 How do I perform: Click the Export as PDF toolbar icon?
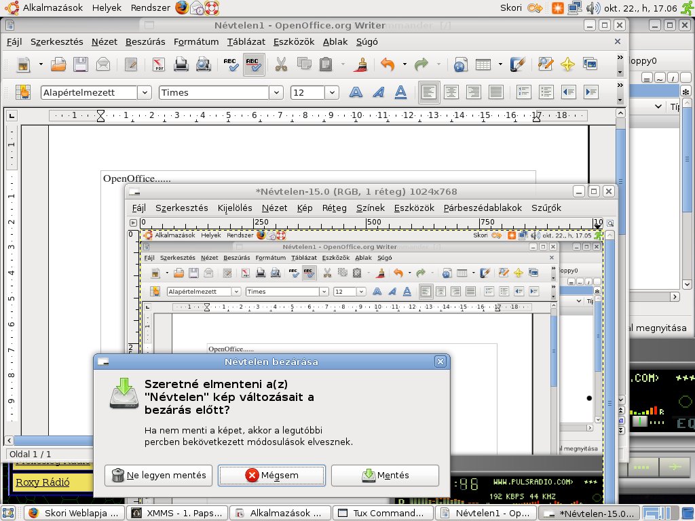(159, 64)
